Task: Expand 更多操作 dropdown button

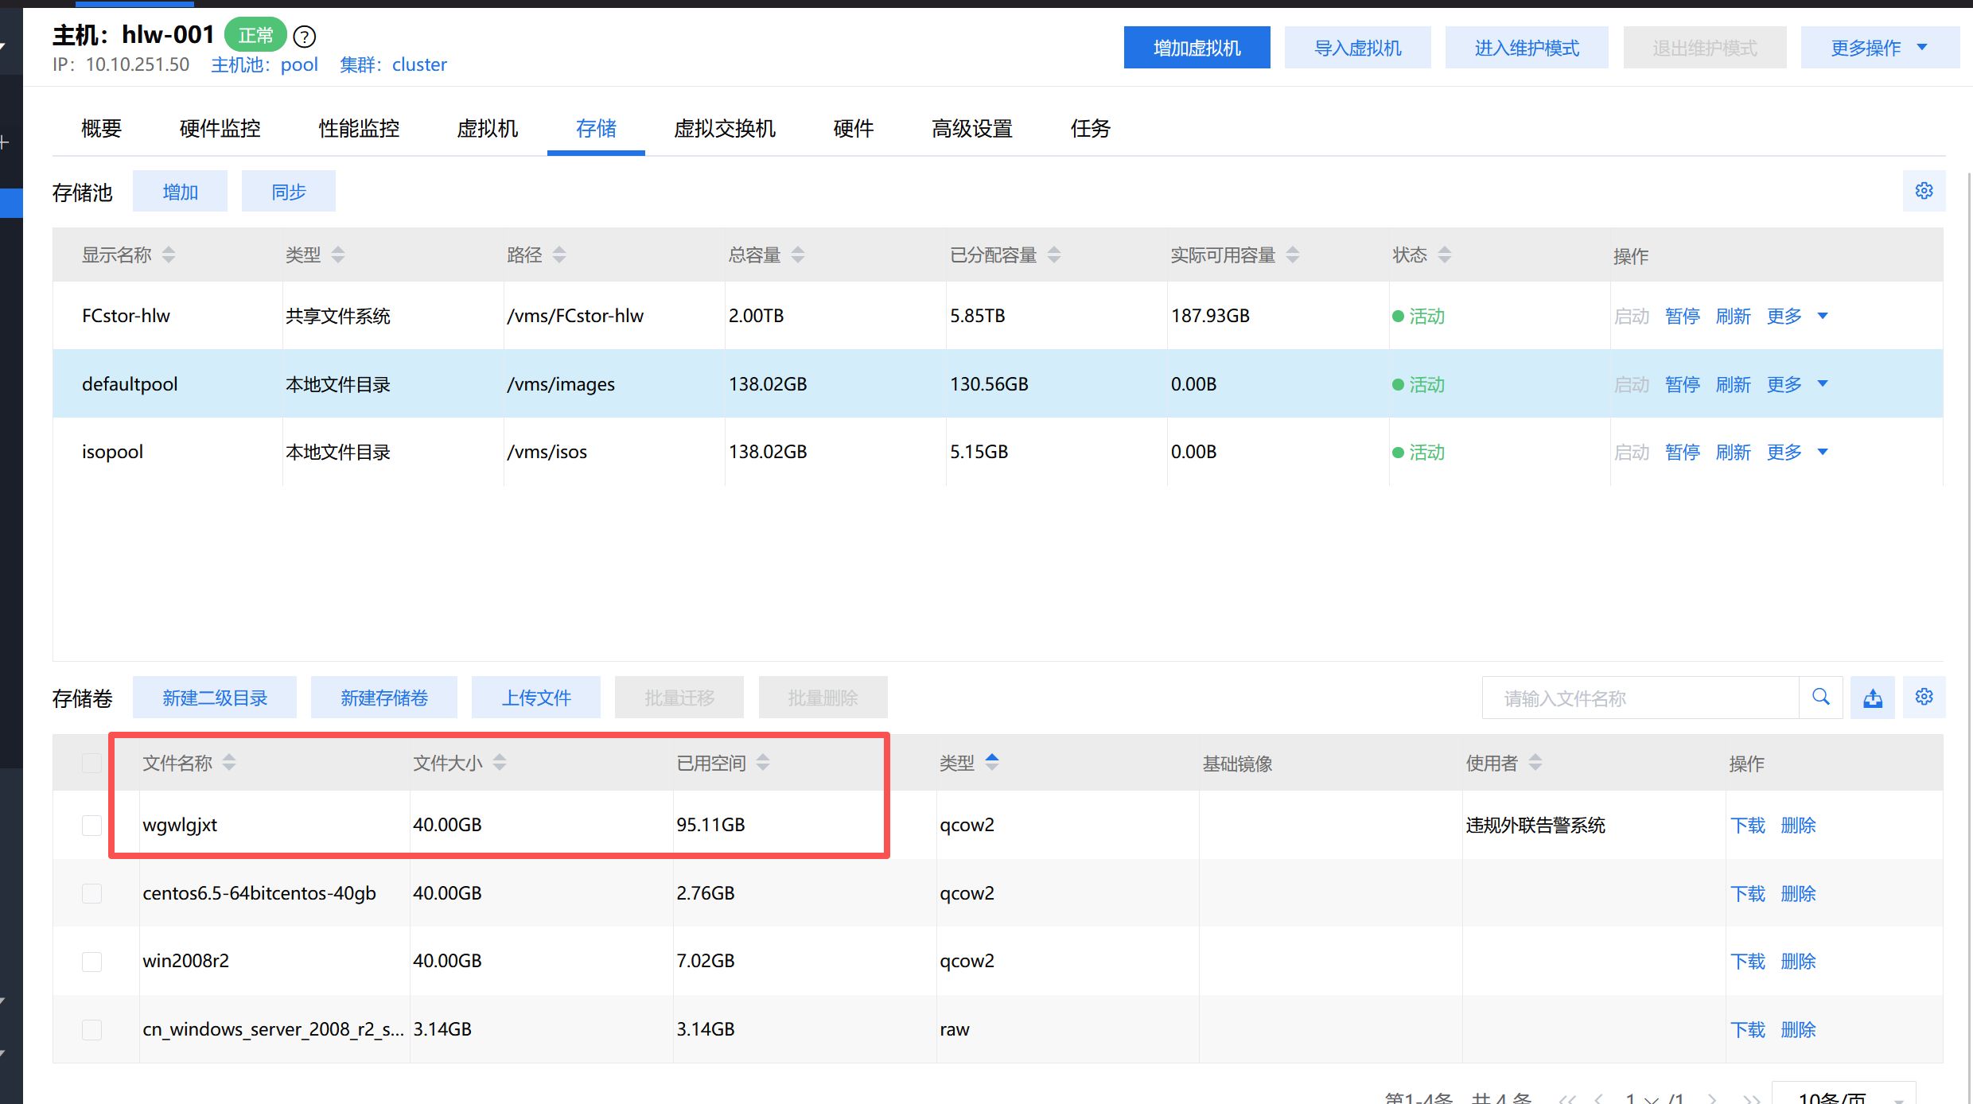Action: [x=1879, y=48]
